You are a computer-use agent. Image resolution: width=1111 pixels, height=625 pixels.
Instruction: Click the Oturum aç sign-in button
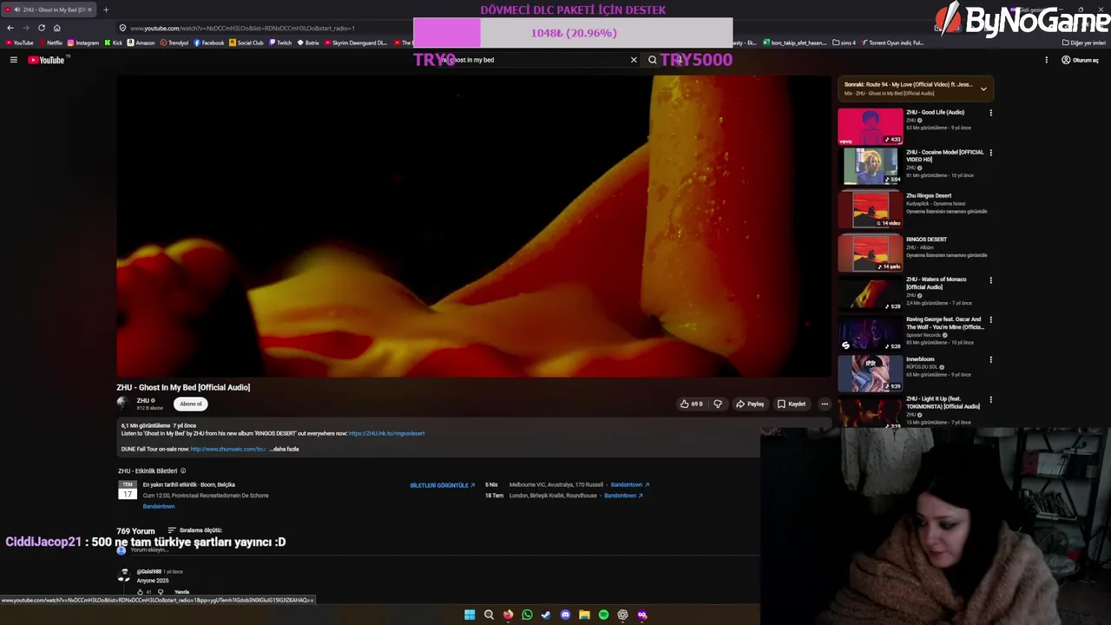click(x=1081, y=60)
